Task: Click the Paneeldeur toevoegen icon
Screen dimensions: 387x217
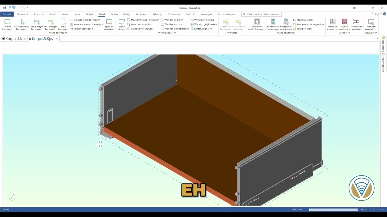Action: 273,24
